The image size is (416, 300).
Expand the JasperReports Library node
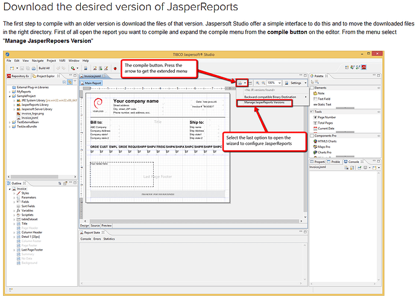coord(14,104)
